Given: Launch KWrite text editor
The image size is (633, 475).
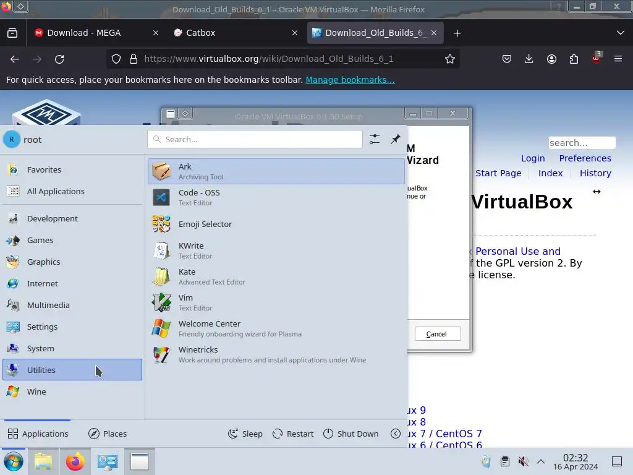Looking at the screenshot, I should pos(276,250).
